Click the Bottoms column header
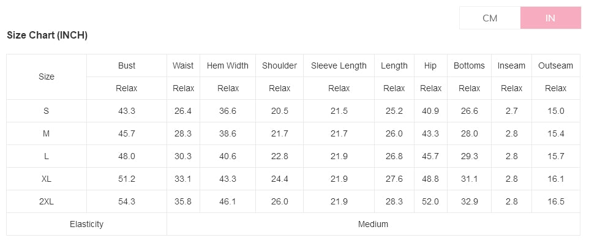 469,65
